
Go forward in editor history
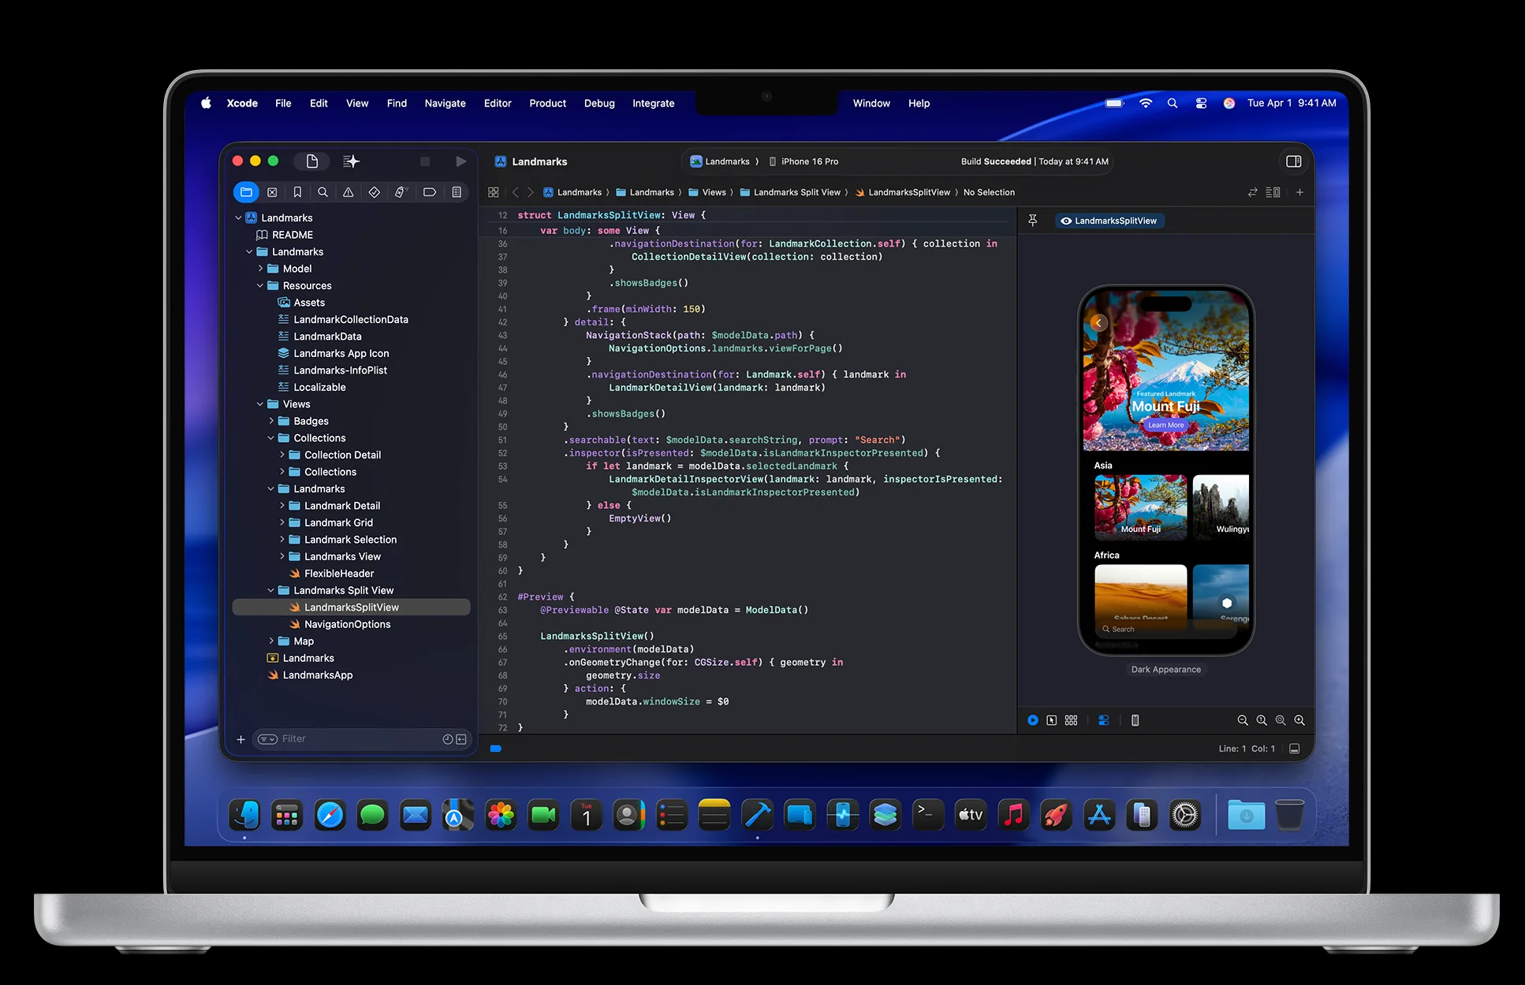coord(531,192)
